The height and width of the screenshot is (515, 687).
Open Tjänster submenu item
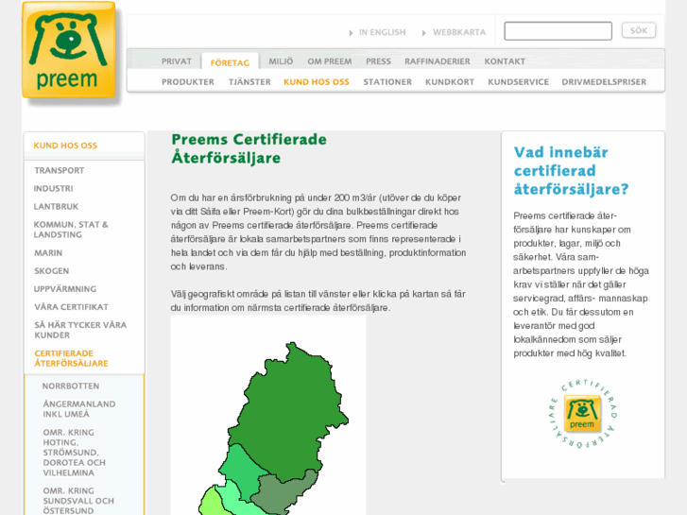pos(249,82)
